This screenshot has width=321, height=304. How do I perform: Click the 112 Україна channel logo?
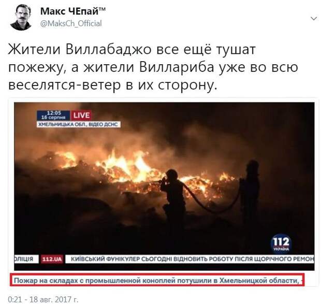(281, 243)
